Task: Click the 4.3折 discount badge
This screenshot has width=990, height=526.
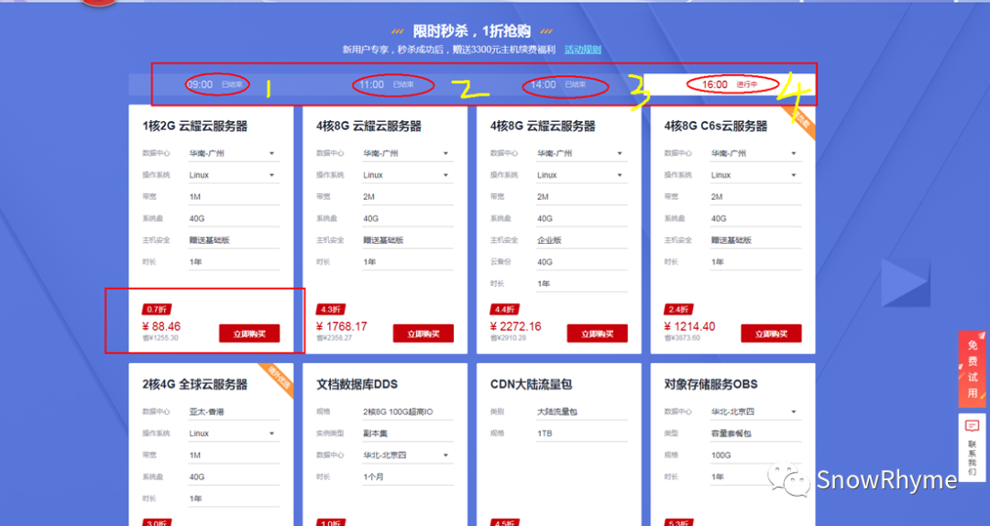Action: pyautogui.click(x=330, y=310)
